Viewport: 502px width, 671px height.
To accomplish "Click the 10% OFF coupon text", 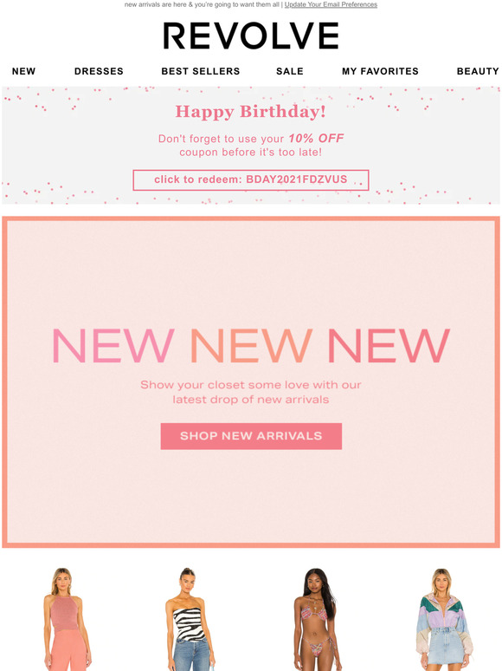I will [x=316, y=138].
